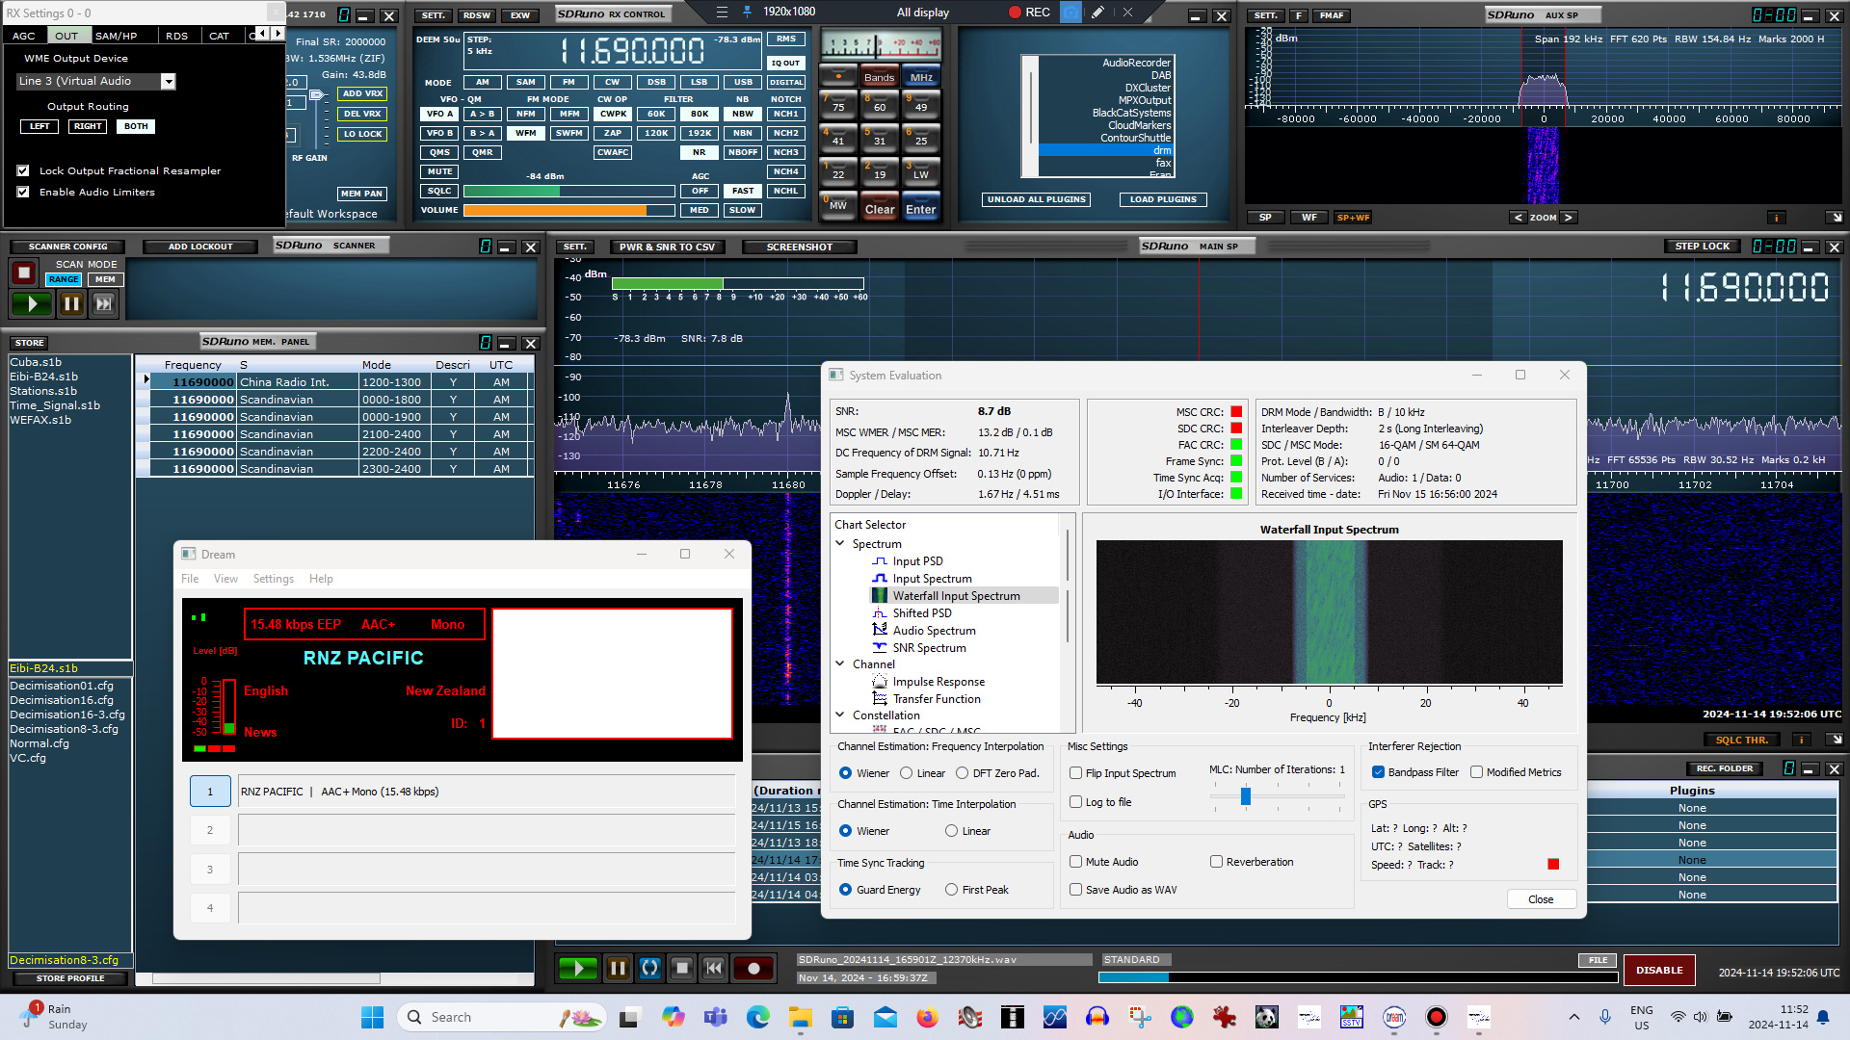Click the pencil annotate icon in top bar
This screenshot has width=1850, height=1040.
pyautogui.click(x=1097, y=13)
